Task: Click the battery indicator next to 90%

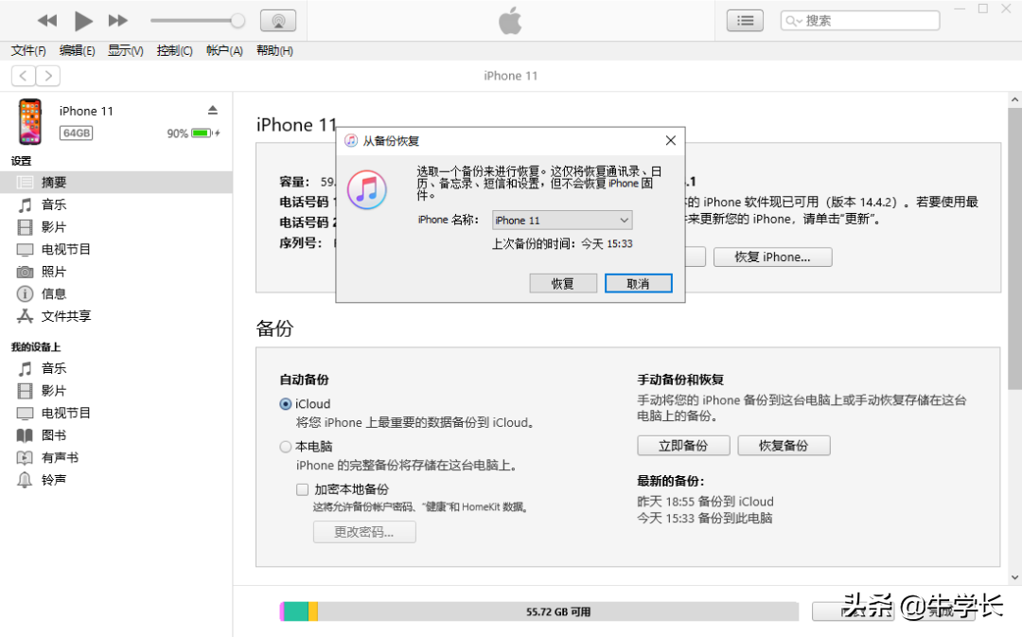Action: (202, 133)
